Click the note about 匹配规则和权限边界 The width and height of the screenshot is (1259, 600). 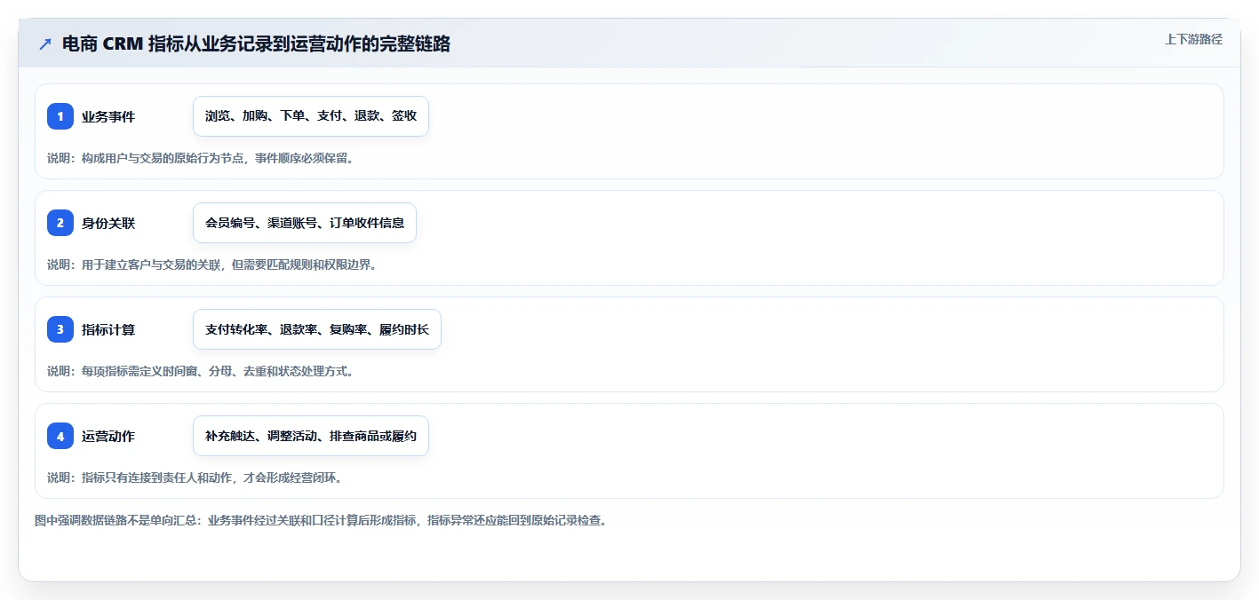[x=212, y=264]
